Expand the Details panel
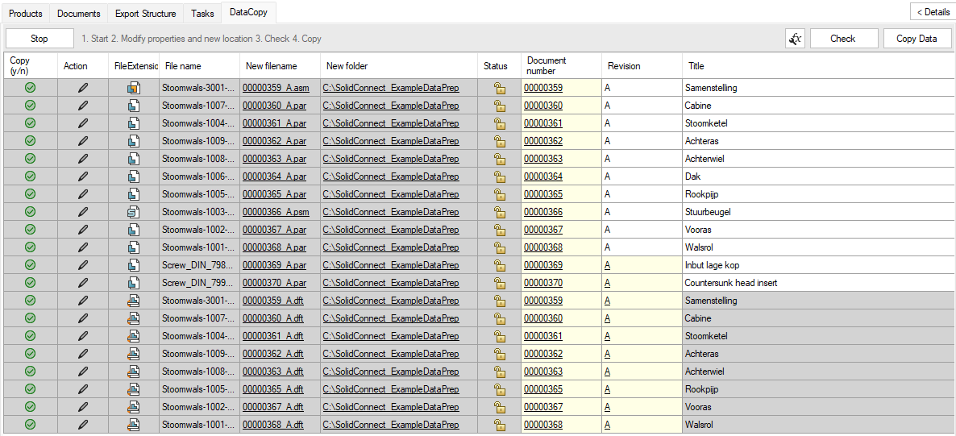The height and width of the screenshot is (436, 956). [933, 11]
